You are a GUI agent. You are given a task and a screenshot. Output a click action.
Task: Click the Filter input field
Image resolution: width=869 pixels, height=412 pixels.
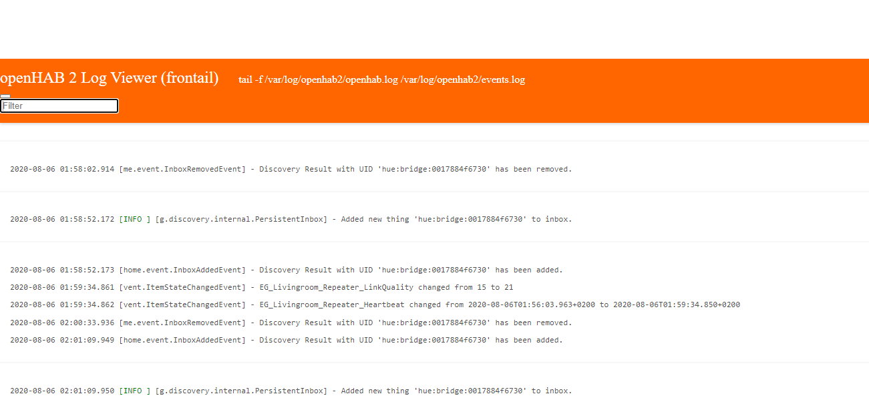59,106
